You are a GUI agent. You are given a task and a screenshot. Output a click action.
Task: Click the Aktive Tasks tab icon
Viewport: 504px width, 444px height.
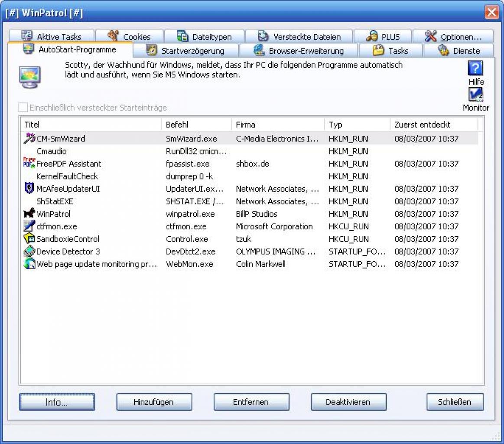[x=27, y=36]
